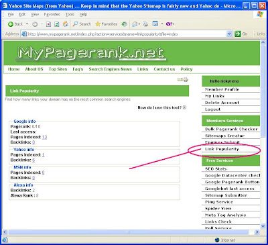Click Yahoo Pages Indexed value 1
The width and height of the screenshot is (268, 245).
(x=43, y=154)
